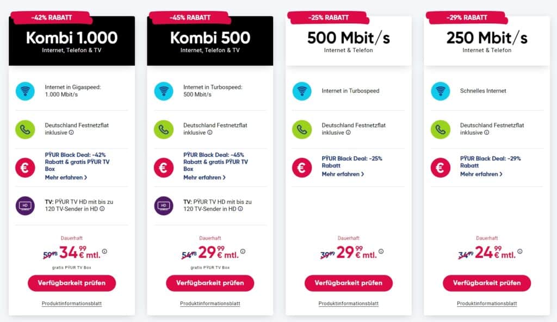This screenshot has height=322, width=557.
Task: Select the HD TV icon in Kombi 1.000
Action: 24,206
